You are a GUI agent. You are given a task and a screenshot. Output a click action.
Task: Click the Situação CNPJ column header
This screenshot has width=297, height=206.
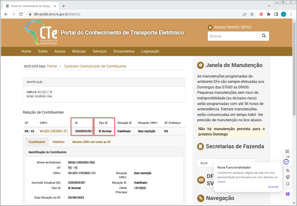click(147, 123)
